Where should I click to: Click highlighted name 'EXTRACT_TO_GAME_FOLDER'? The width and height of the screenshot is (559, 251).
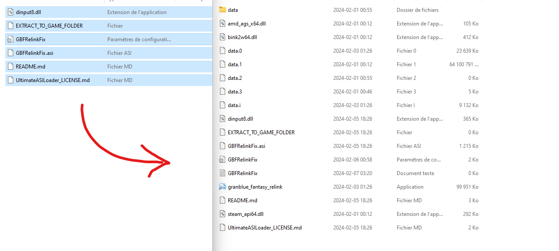(x=49, y=25)
